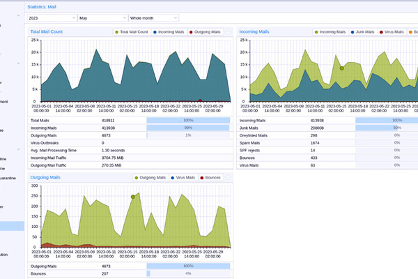Select the SPF rejects row label
The height and width of the screenshot is (279, 418).
249,151
